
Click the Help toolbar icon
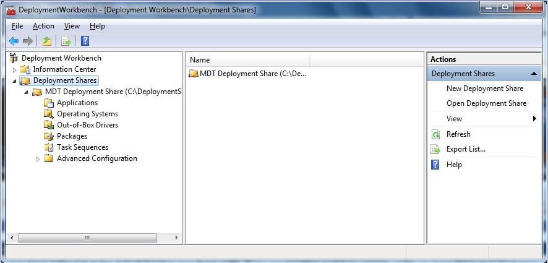point(85,41)
